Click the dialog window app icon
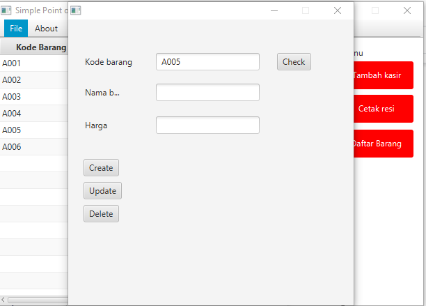The image size is (426, 306). (x=76, y=10)
